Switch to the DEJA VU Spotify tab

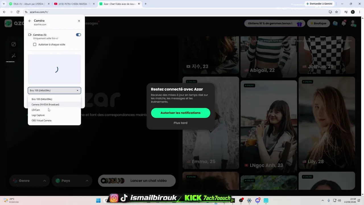pos(29,4)
